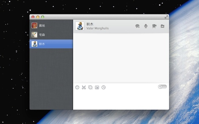Start a video call with camera icon
199x124 pixels.
click(154, 26)
